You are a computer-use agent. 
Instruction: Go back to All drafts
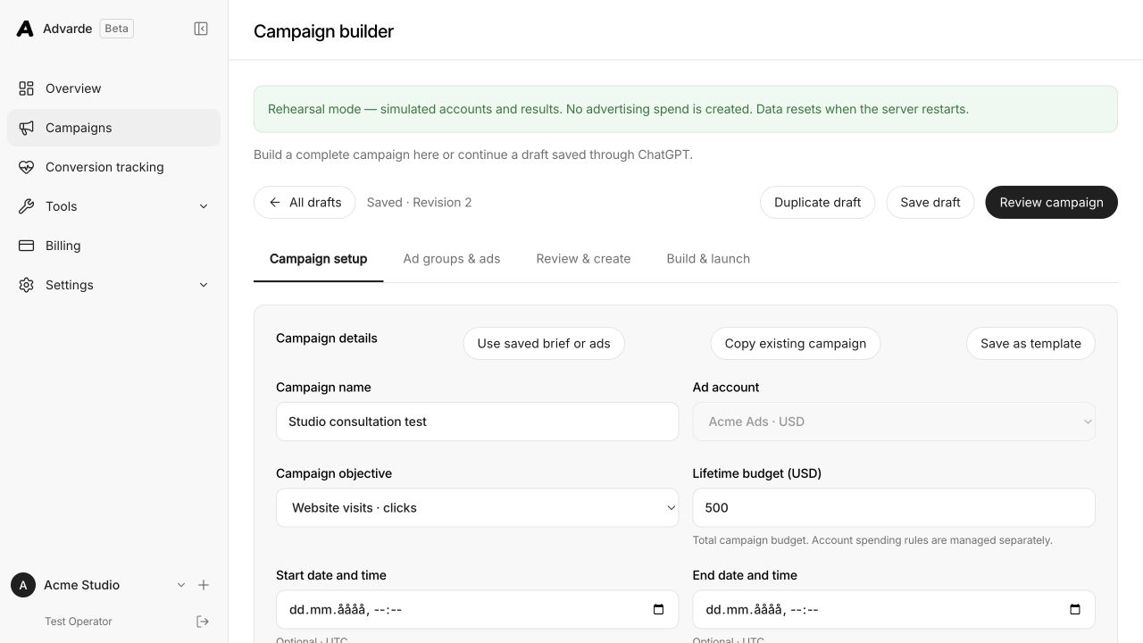[305, 202]
